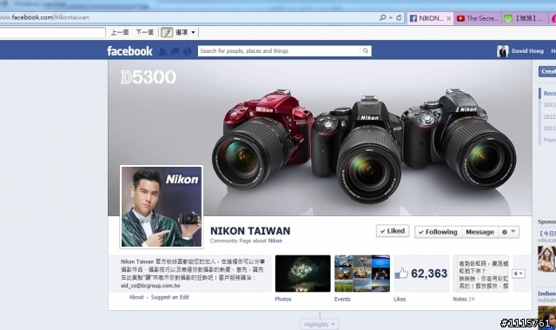Open the find bar options dropdown arrow
Screen dimensions: 556x330
[193, 32]
